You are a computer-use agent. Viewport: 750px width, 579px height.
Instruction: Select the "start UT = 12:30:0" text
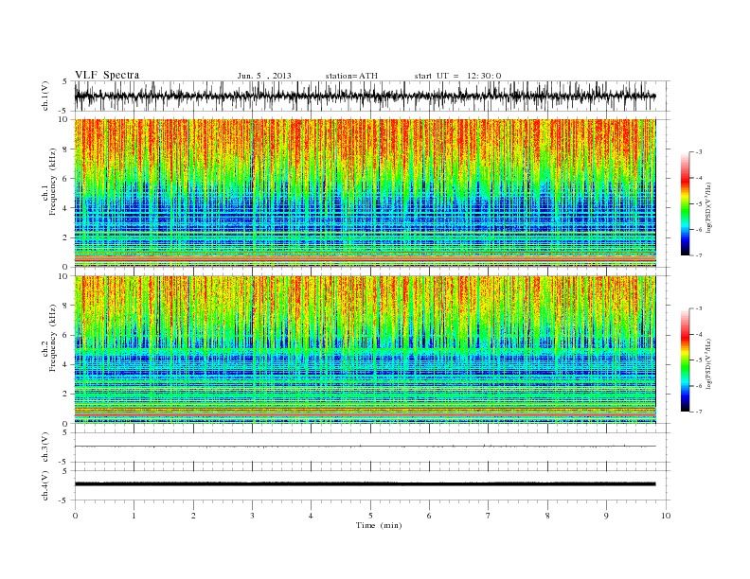click(x=457, y=76)
